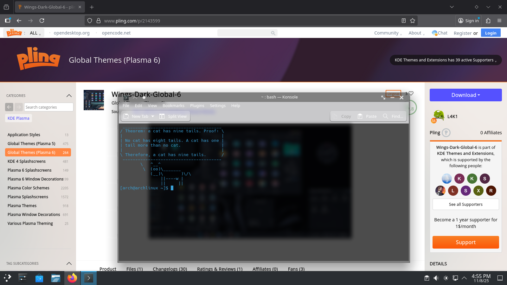Viewport: 507px width, 285px height.
Task: Expand the Community menu
Action: tap(388, 33)
